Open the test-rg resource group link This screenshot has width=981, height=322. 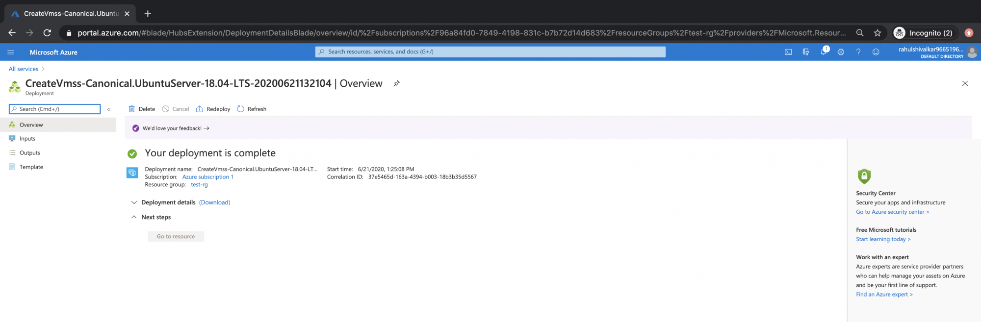(199, 185)
